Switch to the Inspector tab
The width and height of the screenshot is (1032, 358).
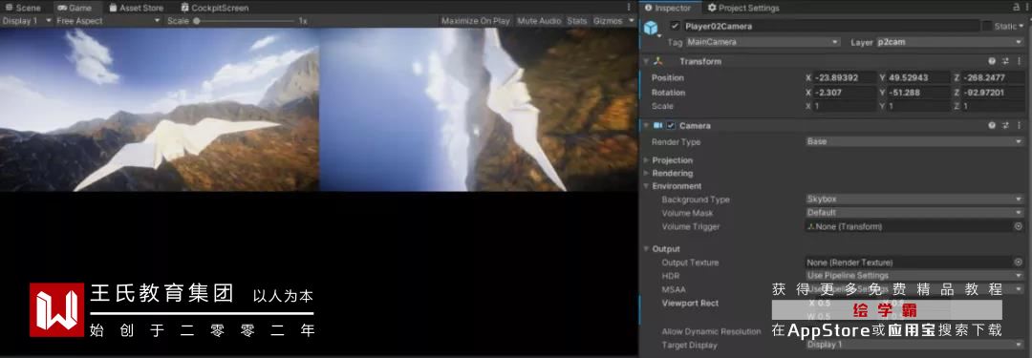(668, 8)
